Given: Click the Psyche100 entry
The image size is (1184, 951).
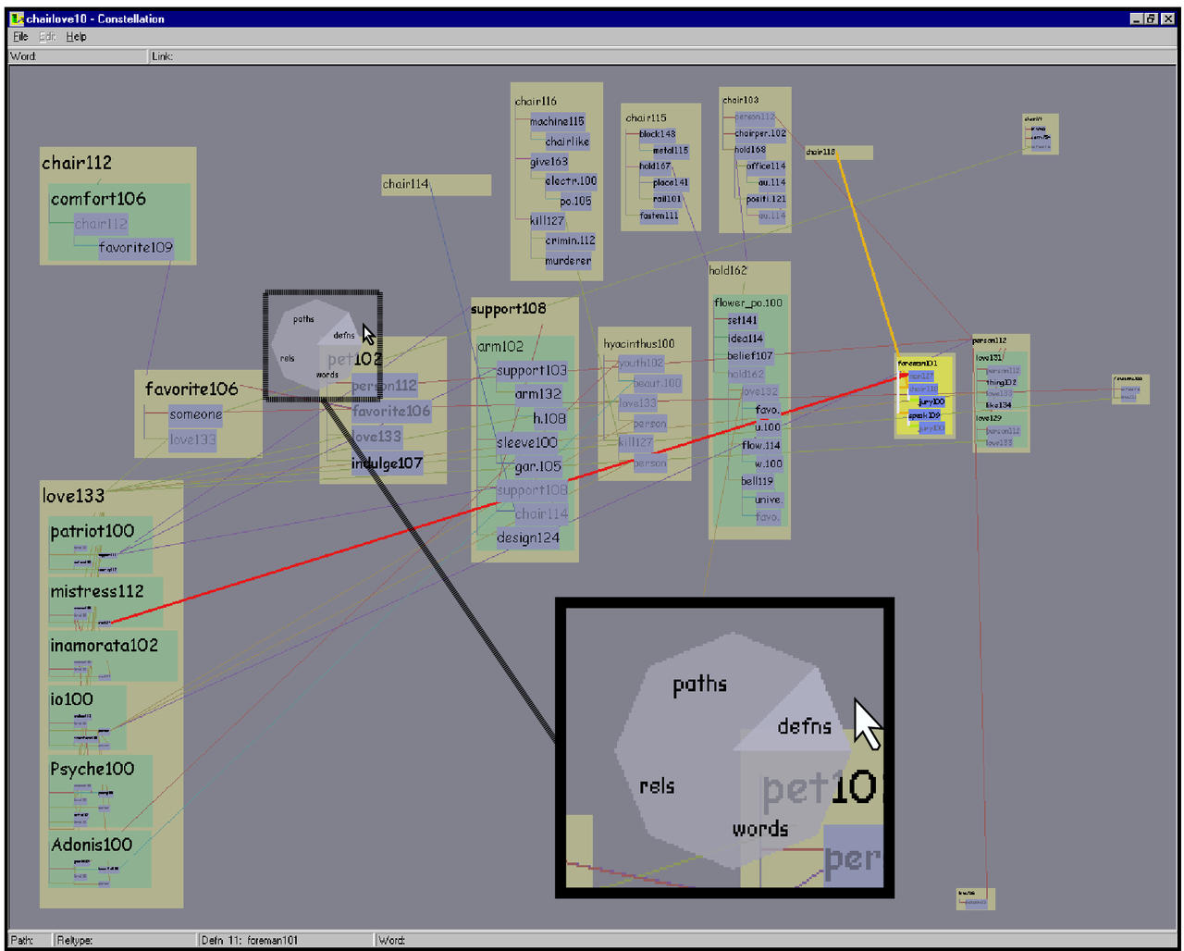Looking at the screenshot, I should (92, 769).
